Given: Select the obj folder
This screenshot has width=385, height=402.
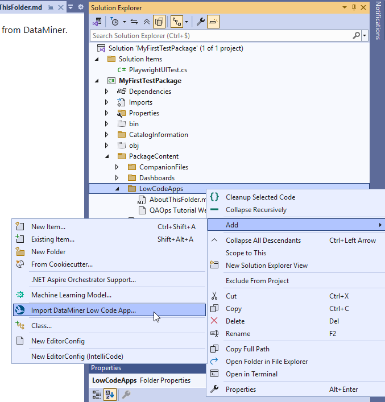Looking at the screenshot, I should (134, 146).
